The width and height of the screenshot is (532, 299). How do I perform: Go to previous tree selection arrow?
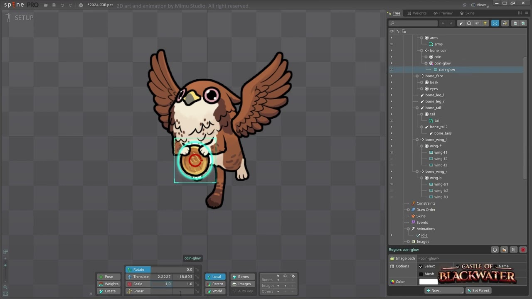[443, 23]
